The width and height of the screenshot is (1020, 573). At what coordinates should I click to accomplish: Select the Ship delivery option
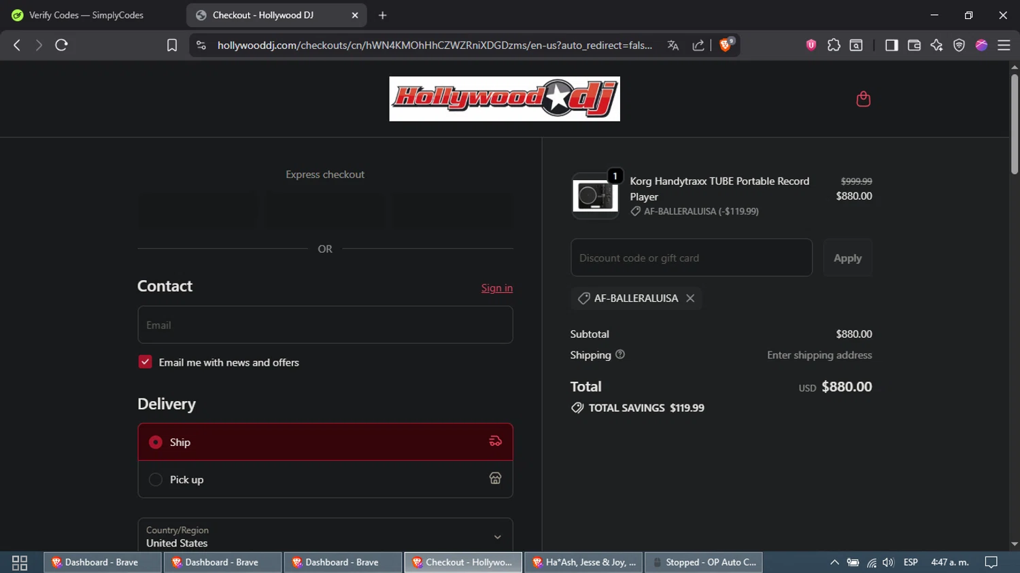click(x=325, y=442)
